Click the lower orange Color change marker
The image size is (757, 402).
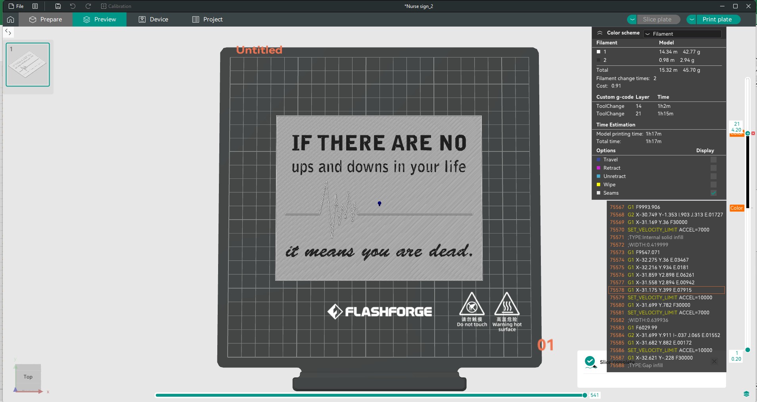(x=737, y=208)
